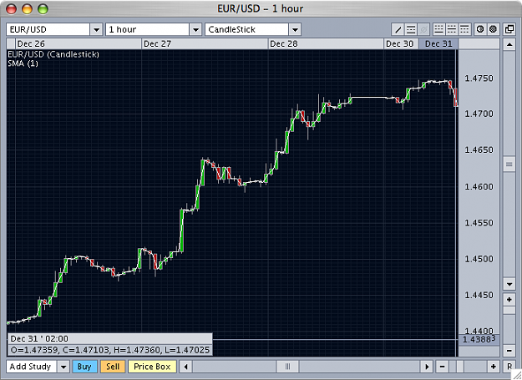Detach chart into separate window
522x380 pixels.
(509, 29)
